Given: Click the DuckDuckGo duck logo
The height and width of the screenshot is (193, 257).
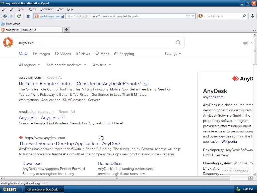Looking at the screenshot, I should click(x=8, y=42).
